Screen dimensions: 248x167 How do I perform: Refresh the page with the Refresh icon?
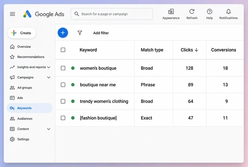click(192, 12)
